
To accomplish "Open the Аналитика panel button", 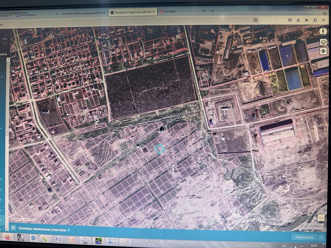I will [x=304, y=237].
